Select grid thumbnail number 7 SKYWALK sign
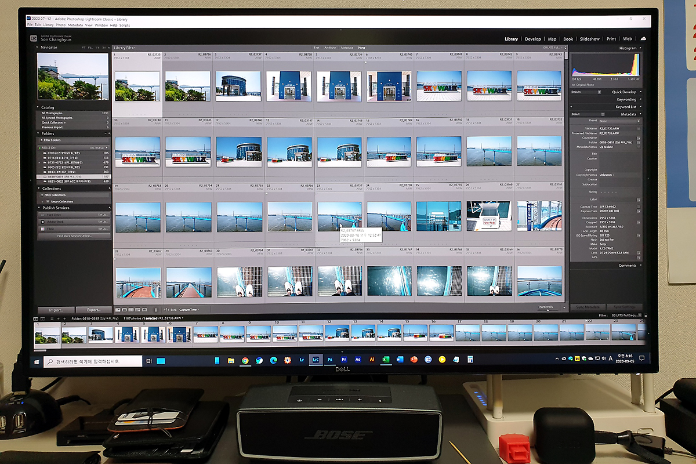Screen dimensions: 696x464 pos(439,86)
